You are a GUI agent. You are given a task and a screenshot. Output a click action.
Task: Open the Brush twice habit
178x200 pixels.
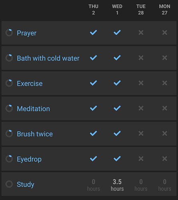pos(35,134)
